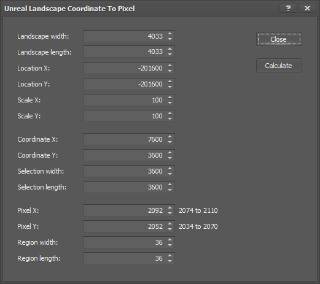Close the dialog with the title bar X
The image size is (320, 284).
click(x=307, y=9)
